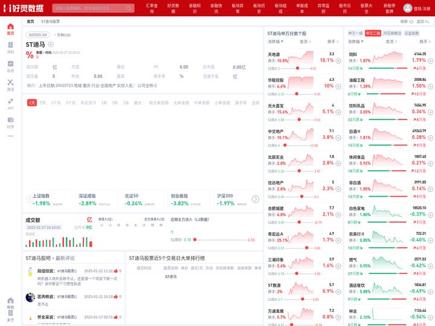Image resolution: width=435 pixels, height=326 pixels.
Task: Select the 1个月 chart range
Action: (56, 103)
